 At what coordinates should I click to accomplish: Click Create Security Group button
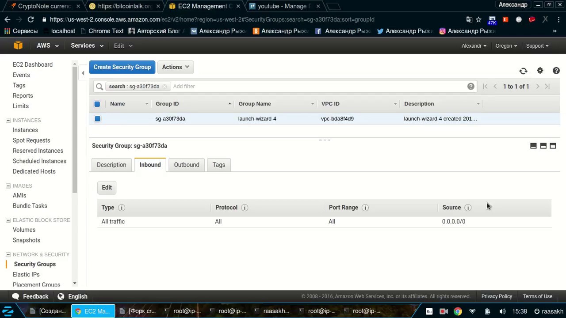click(122, 67)
